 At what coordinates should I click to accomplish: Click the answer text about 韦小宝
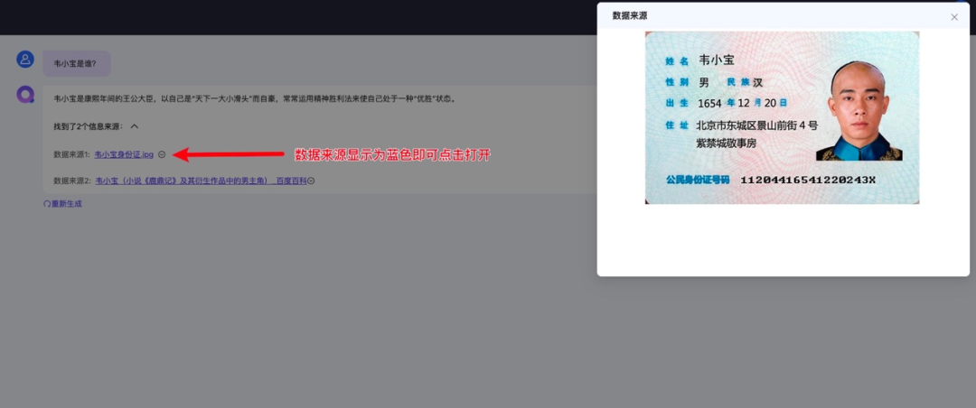click(255, 98)
